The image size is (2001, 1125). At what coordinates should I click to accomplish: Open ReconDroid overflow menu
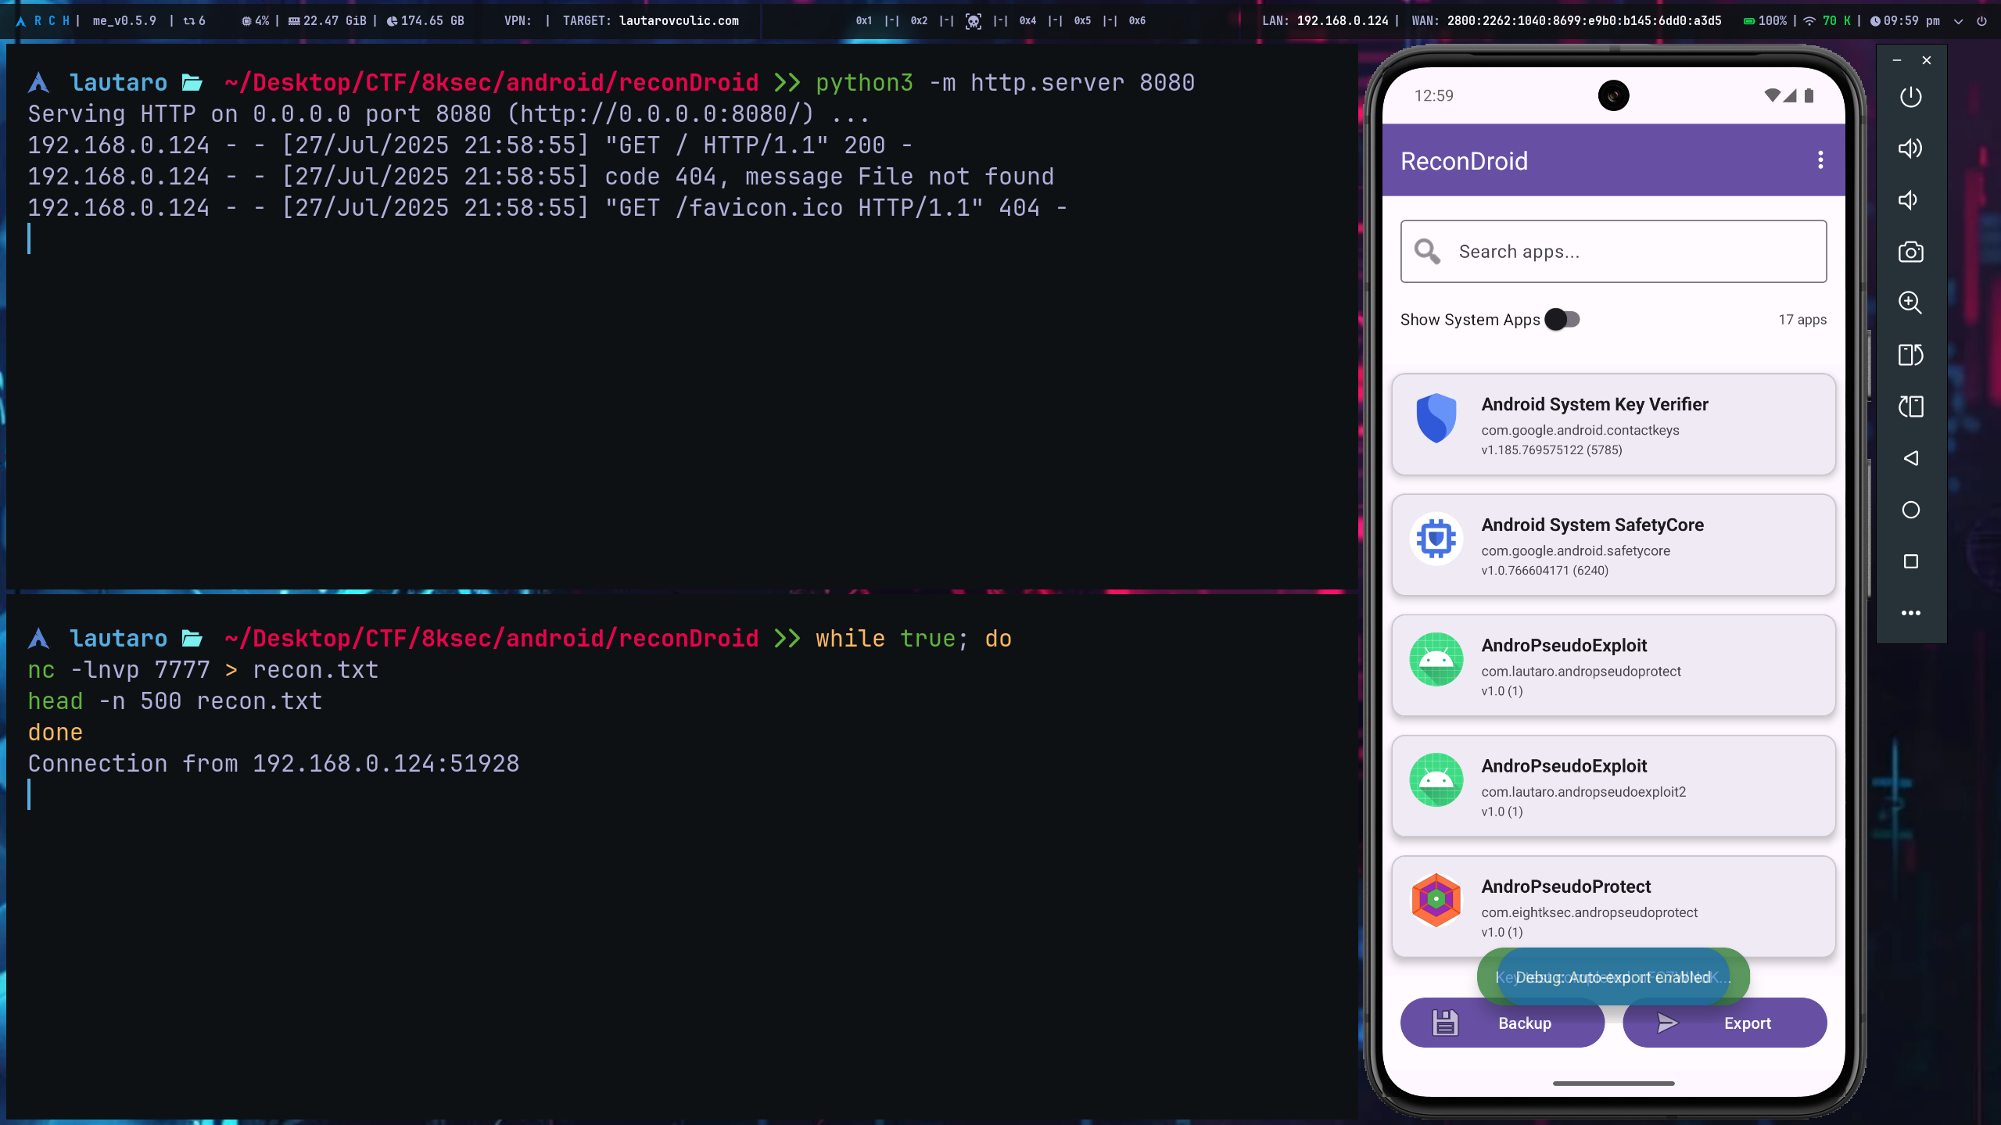click(x=1820, y=160)
